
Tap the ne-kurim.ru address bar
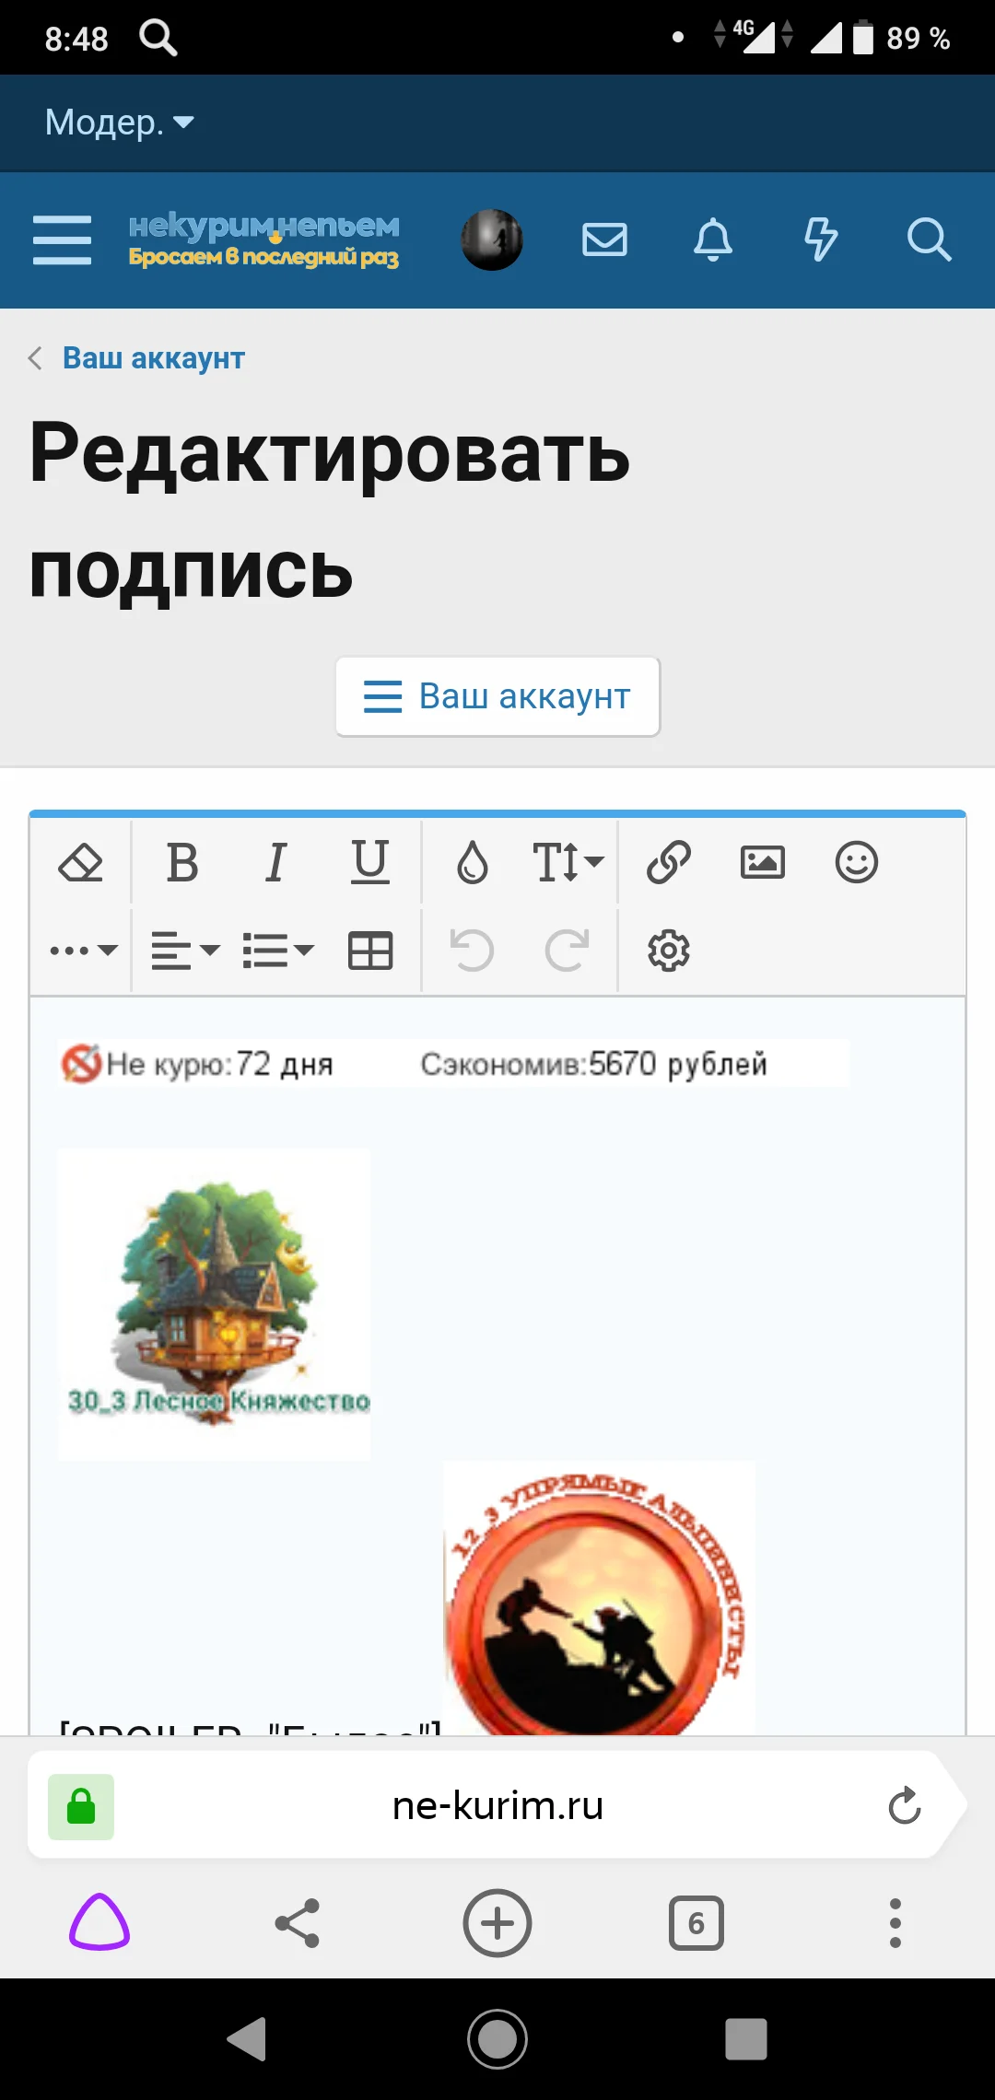coord(497,1806)
